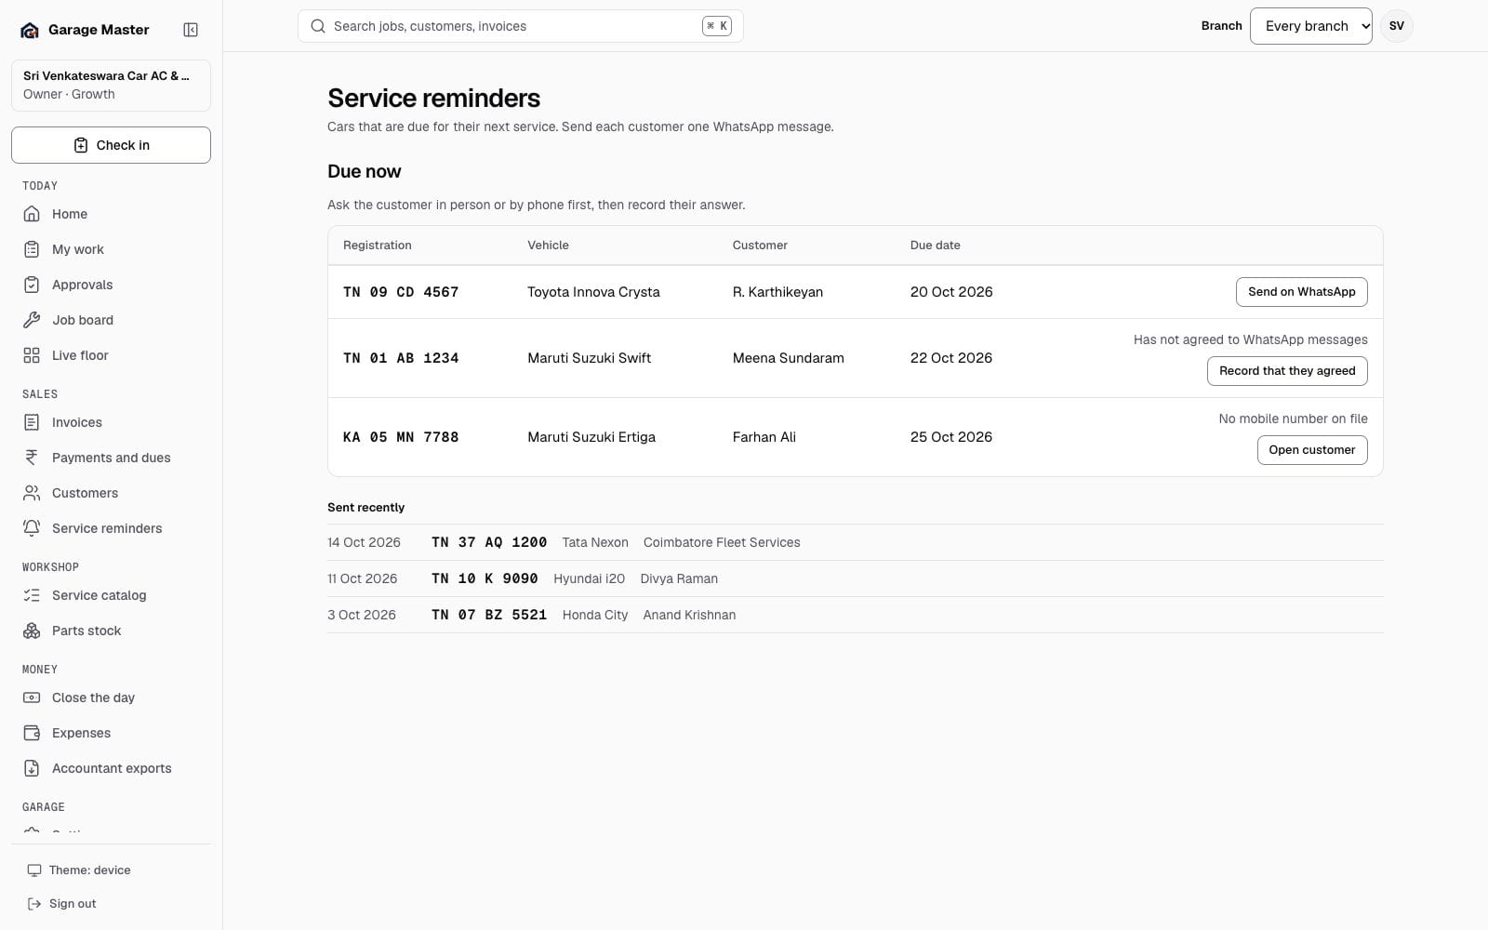Viewport: 1488px width, 930px height.
Task: Click Maruti Suzuki Ertiga vehicle cell
Action: [x=591, y=437]
